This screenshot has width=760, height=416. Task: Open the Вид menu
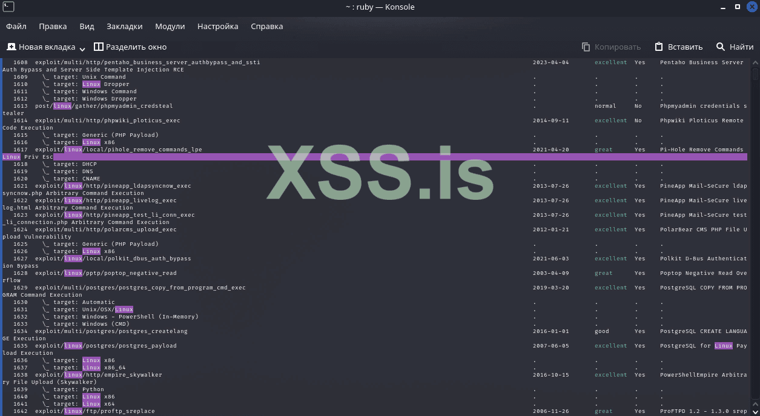(87, 27)
